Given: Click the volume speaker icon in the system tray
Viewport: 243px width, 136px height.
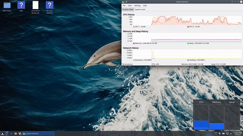Looking at the screenshot, I should point(219,133).
